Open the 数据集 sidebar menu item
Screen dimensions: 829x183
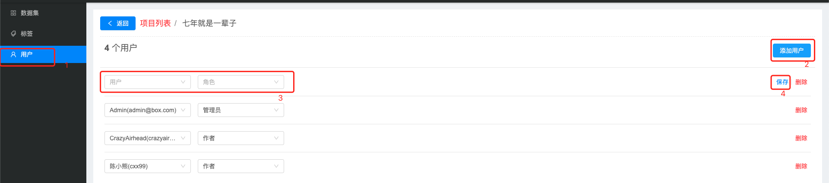pos(29,13)
